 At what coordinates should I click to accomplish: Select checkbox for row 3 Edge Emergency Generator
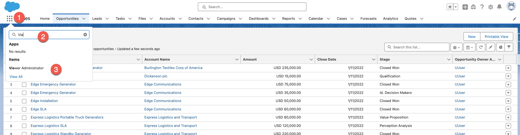[24, 85]
